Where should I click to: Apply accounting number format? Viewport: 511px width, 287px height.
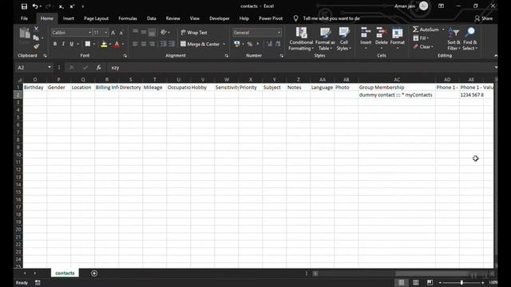[x=237, y=44]
